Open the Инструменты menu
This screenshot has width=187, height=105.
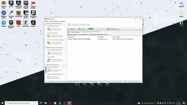click(54, 21)
